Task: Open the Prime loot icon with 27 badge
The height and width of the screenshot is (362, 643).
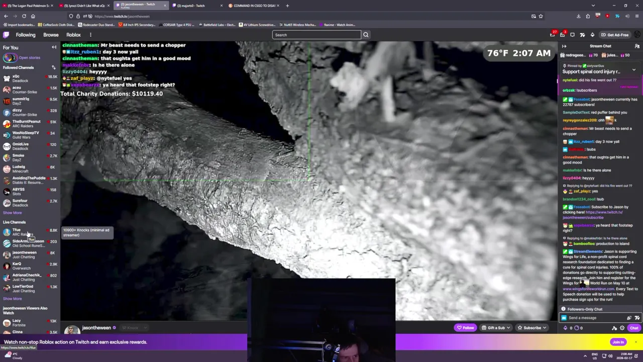Action: 553,35
